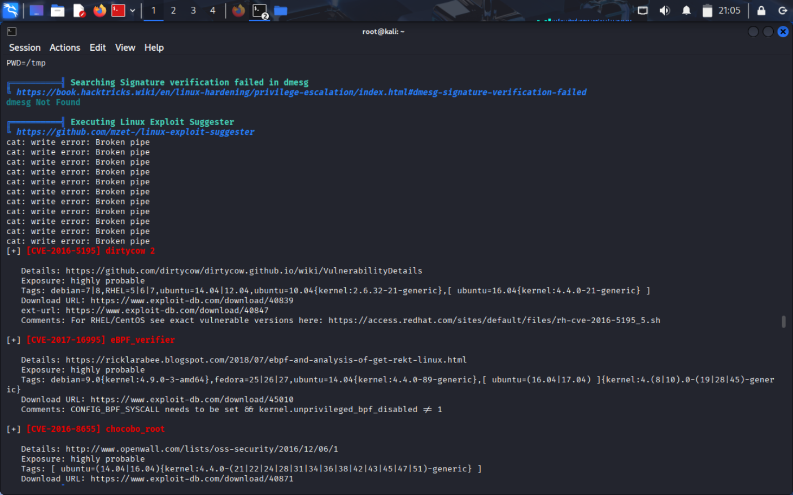Open the volume control tray icon

coord(665,10)
